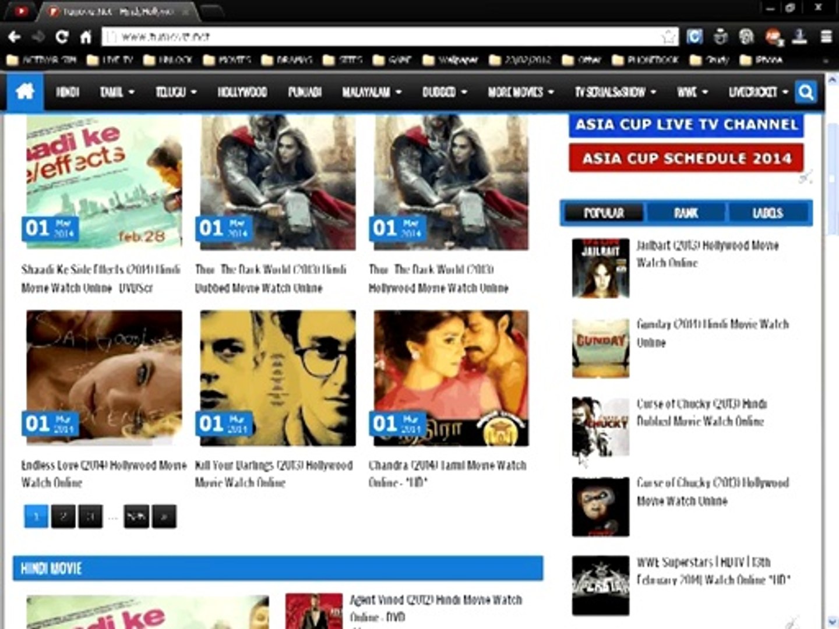The width and height of the screenshot is (839, 629).
Task: Reload the page with the refresh icon
Action: [62, 37]
